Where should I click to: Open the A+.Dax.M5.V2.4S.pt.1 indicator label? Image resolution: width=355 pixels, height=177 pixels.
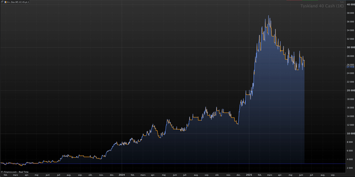[18, 2]
